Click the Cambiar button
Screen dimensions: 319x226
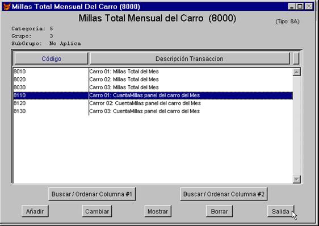(97, 211)
